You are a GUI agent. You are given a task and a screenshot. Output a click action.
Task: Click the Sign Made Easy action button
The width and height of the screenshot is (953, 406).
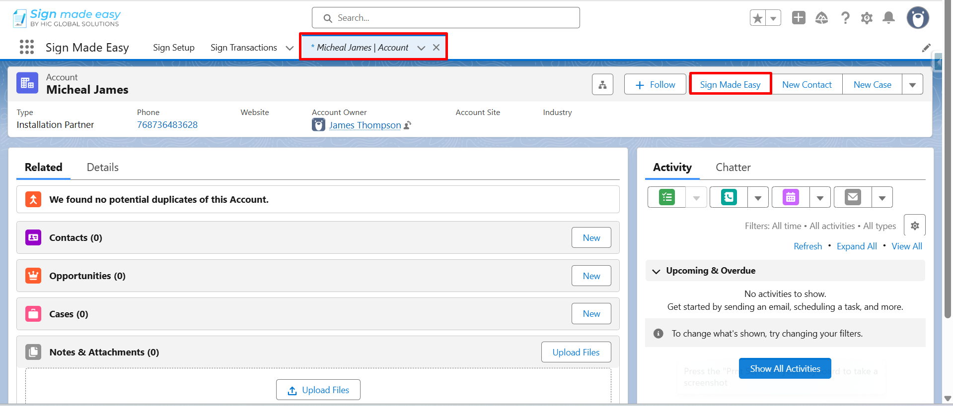tap(730, 85)
